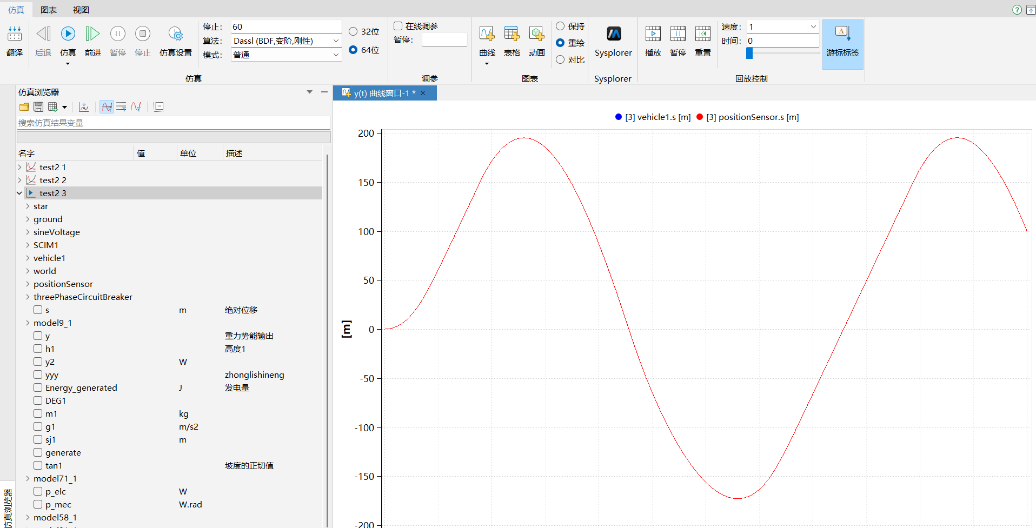1036x528 pixels.
Task: Click the 翻译 (translate) icon
Action: tap(15, 35)
